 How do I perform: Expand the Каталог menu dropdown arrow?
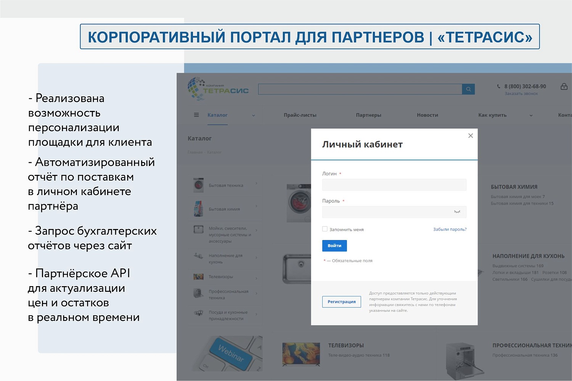click(x=253, y=115)
